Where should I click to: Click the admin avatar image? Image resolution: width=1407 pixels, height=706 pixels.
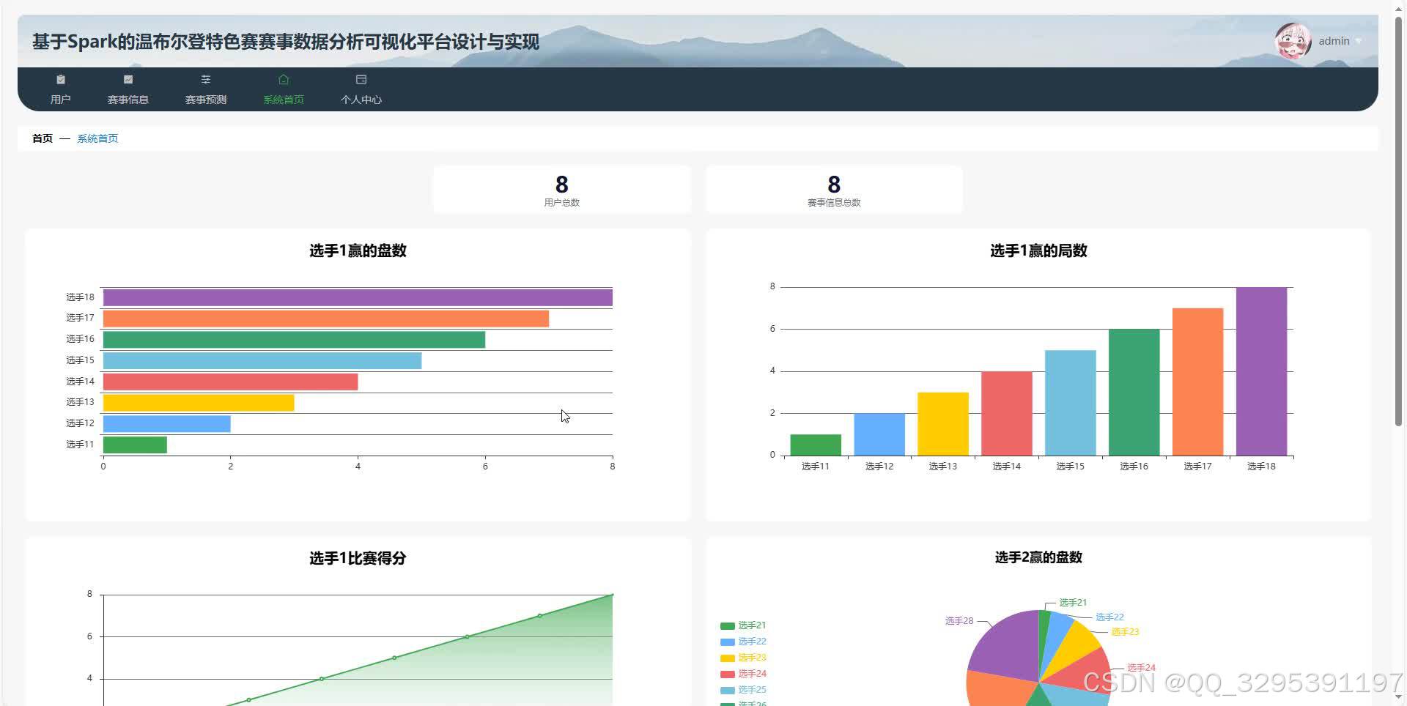point(1293,41)
